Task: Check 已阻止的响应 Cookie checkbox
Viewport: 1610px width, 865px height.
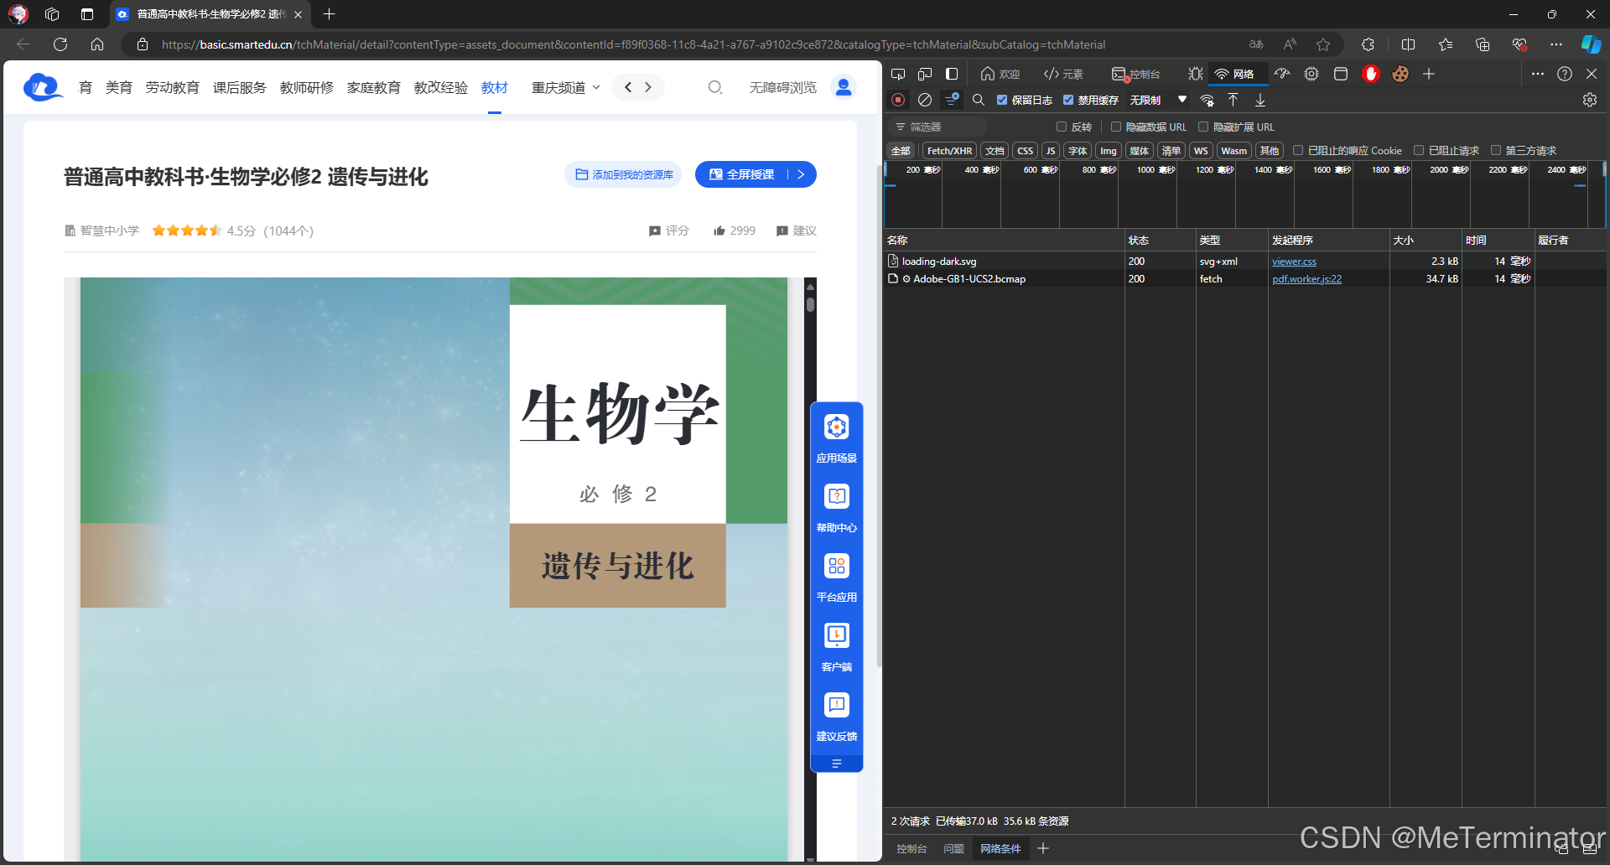Action: click(1298, 150)
